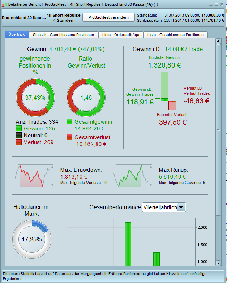Click the value -397,50 €
This screenshot has height=283, width=227.
[x=172, y=123]
